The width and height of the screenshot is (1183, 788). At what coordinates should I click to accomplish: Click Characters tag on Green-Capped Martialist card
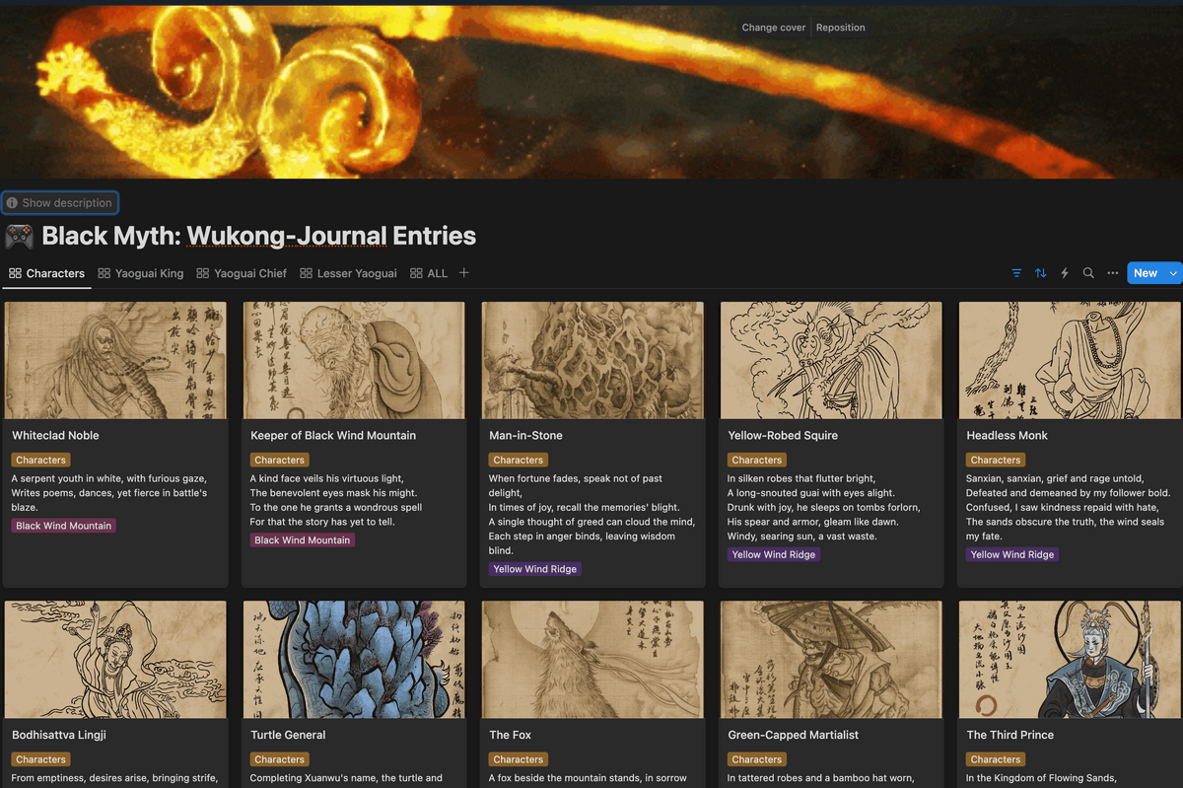(x=757, y=759)
